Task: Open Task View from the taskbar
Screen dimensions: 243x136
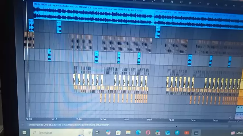Action: tap(97, 132)
